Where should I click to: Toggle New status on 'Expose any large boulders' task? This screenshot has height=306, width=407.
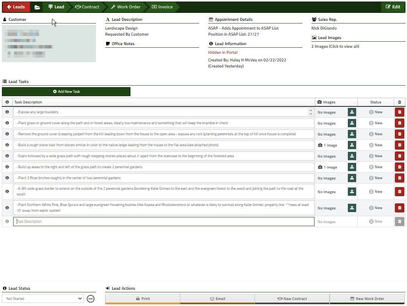(x=376, y=112)
